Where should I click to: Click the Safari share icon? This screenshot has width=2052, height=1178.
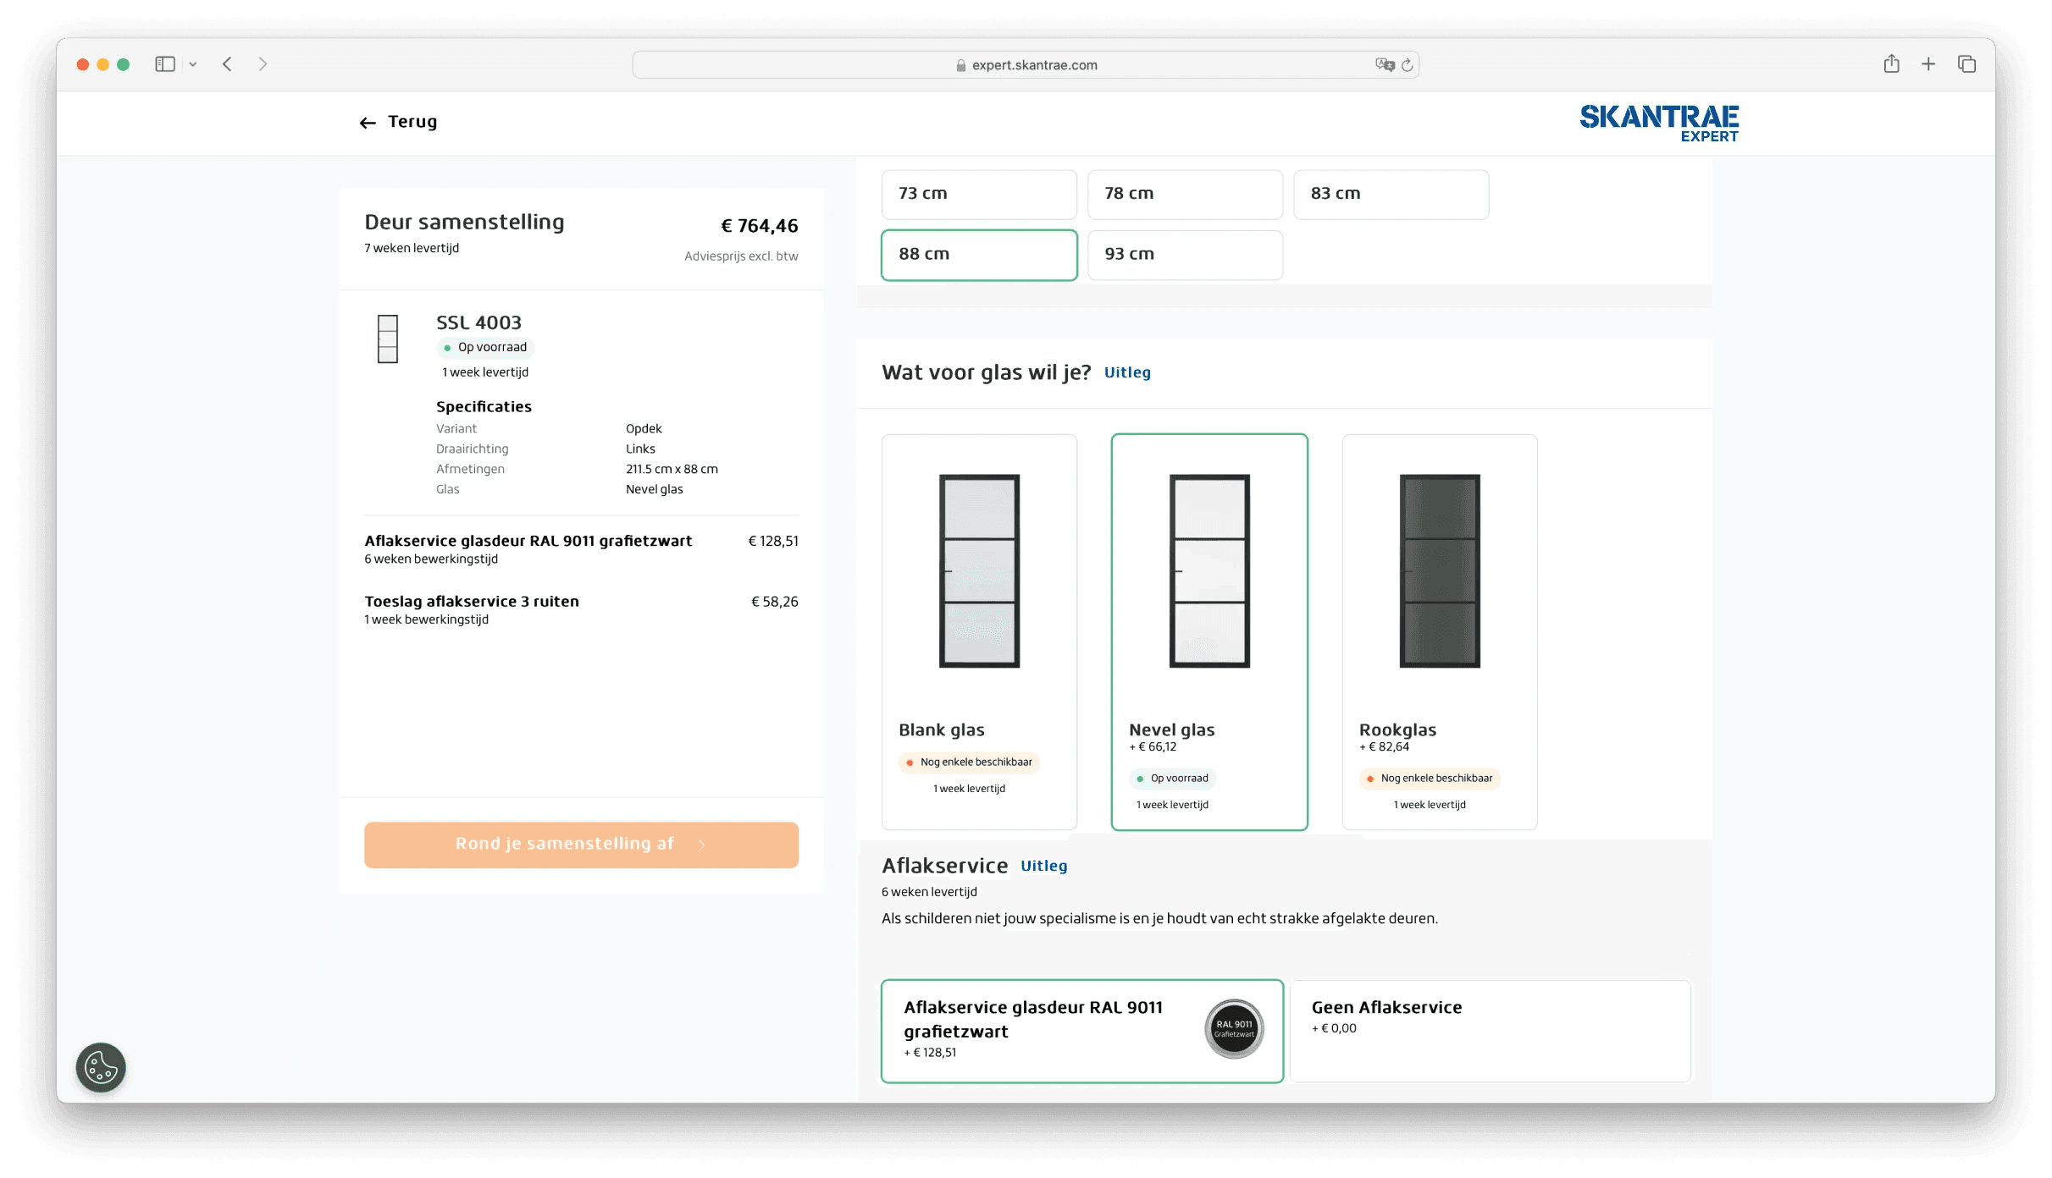pos(1891,64)
